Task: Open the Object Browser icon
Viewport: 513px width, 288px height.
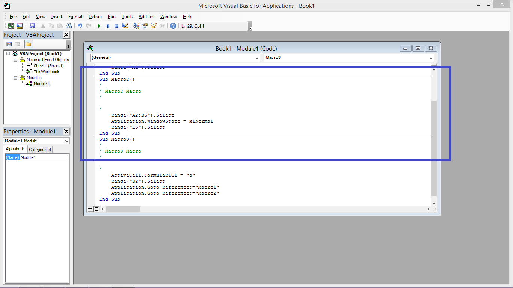Action: (x=153, y=25)
